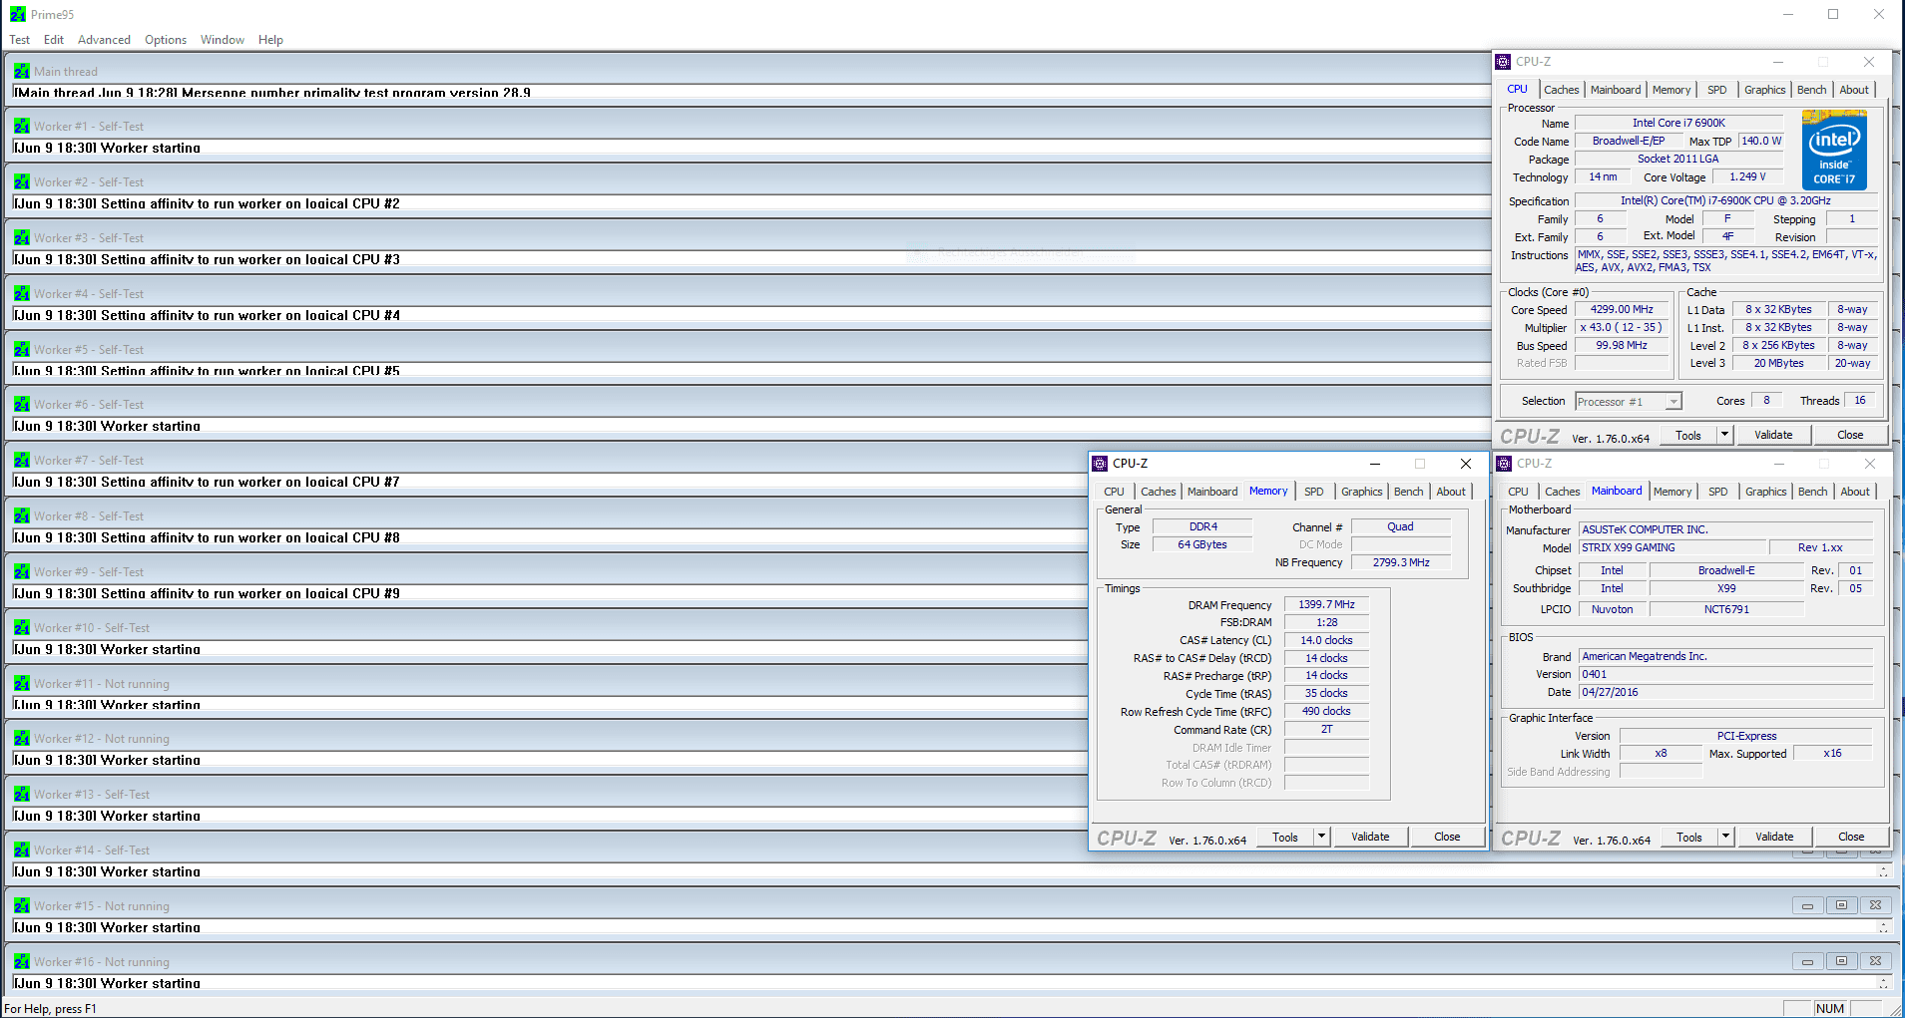This screenshot has width=1905, height=1018.
Task: Expand Tools arrow in CPU-Z Processor window
Action: tap(1724, 435)
